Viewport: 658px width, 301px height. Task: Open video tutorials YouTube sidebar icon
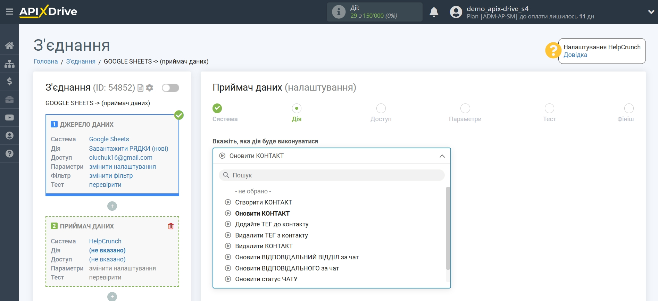tap(9, 118)
